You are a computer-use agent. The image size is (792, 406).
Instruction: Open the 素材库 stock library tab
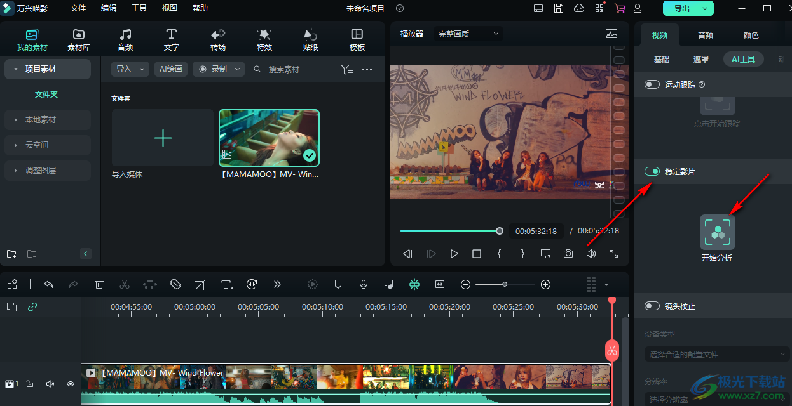pyautogui.click(x=79, y=39)
